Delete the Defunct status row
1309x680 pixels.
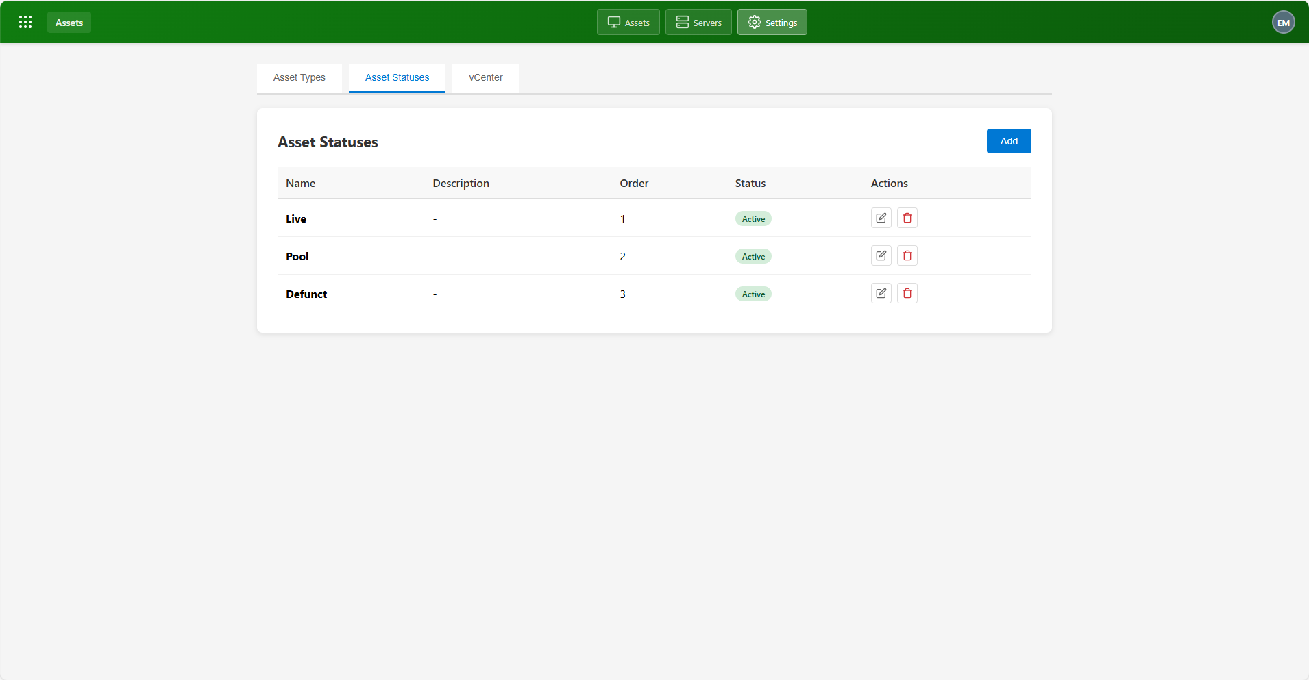(x=907, y=293)
